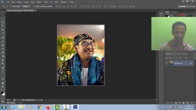Select the Lasso tool
196x110 pixels.
pyautogui.click(x=3, y=22)
